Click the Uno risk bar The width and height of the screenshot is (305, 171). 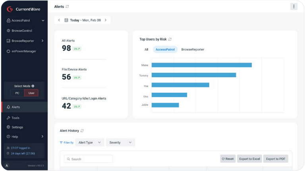tap(169, 95)
